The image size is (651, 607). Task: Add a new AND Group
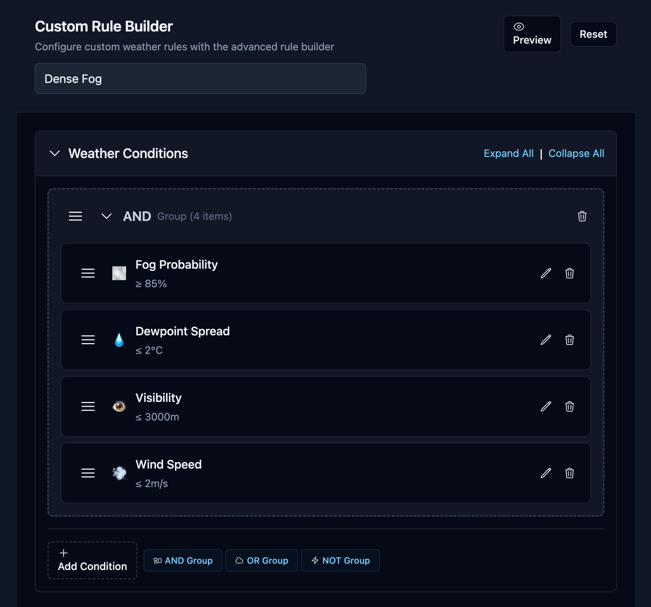click(x=183, y=560)
